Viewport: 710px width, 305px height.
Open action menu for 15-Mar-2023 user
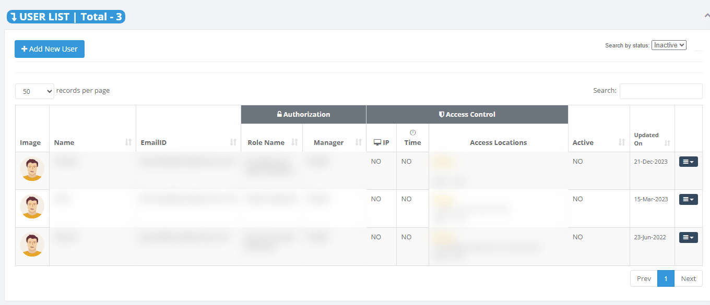tap(688, 199)
